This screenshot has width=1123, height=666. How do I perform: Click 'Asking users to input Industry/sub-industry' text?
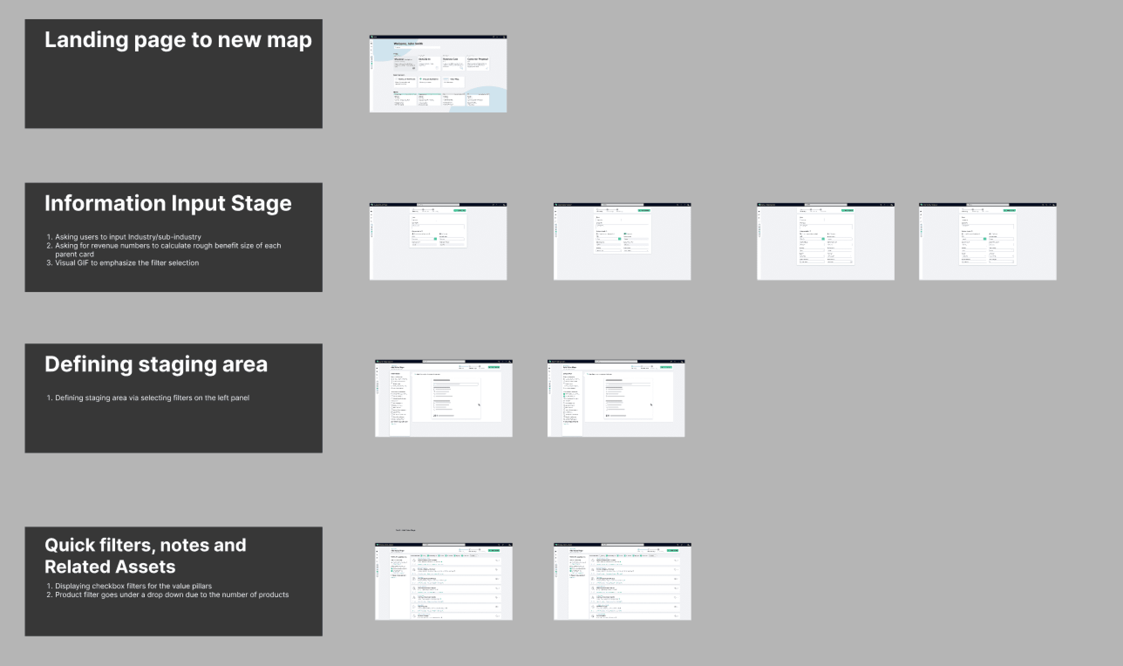128,237
